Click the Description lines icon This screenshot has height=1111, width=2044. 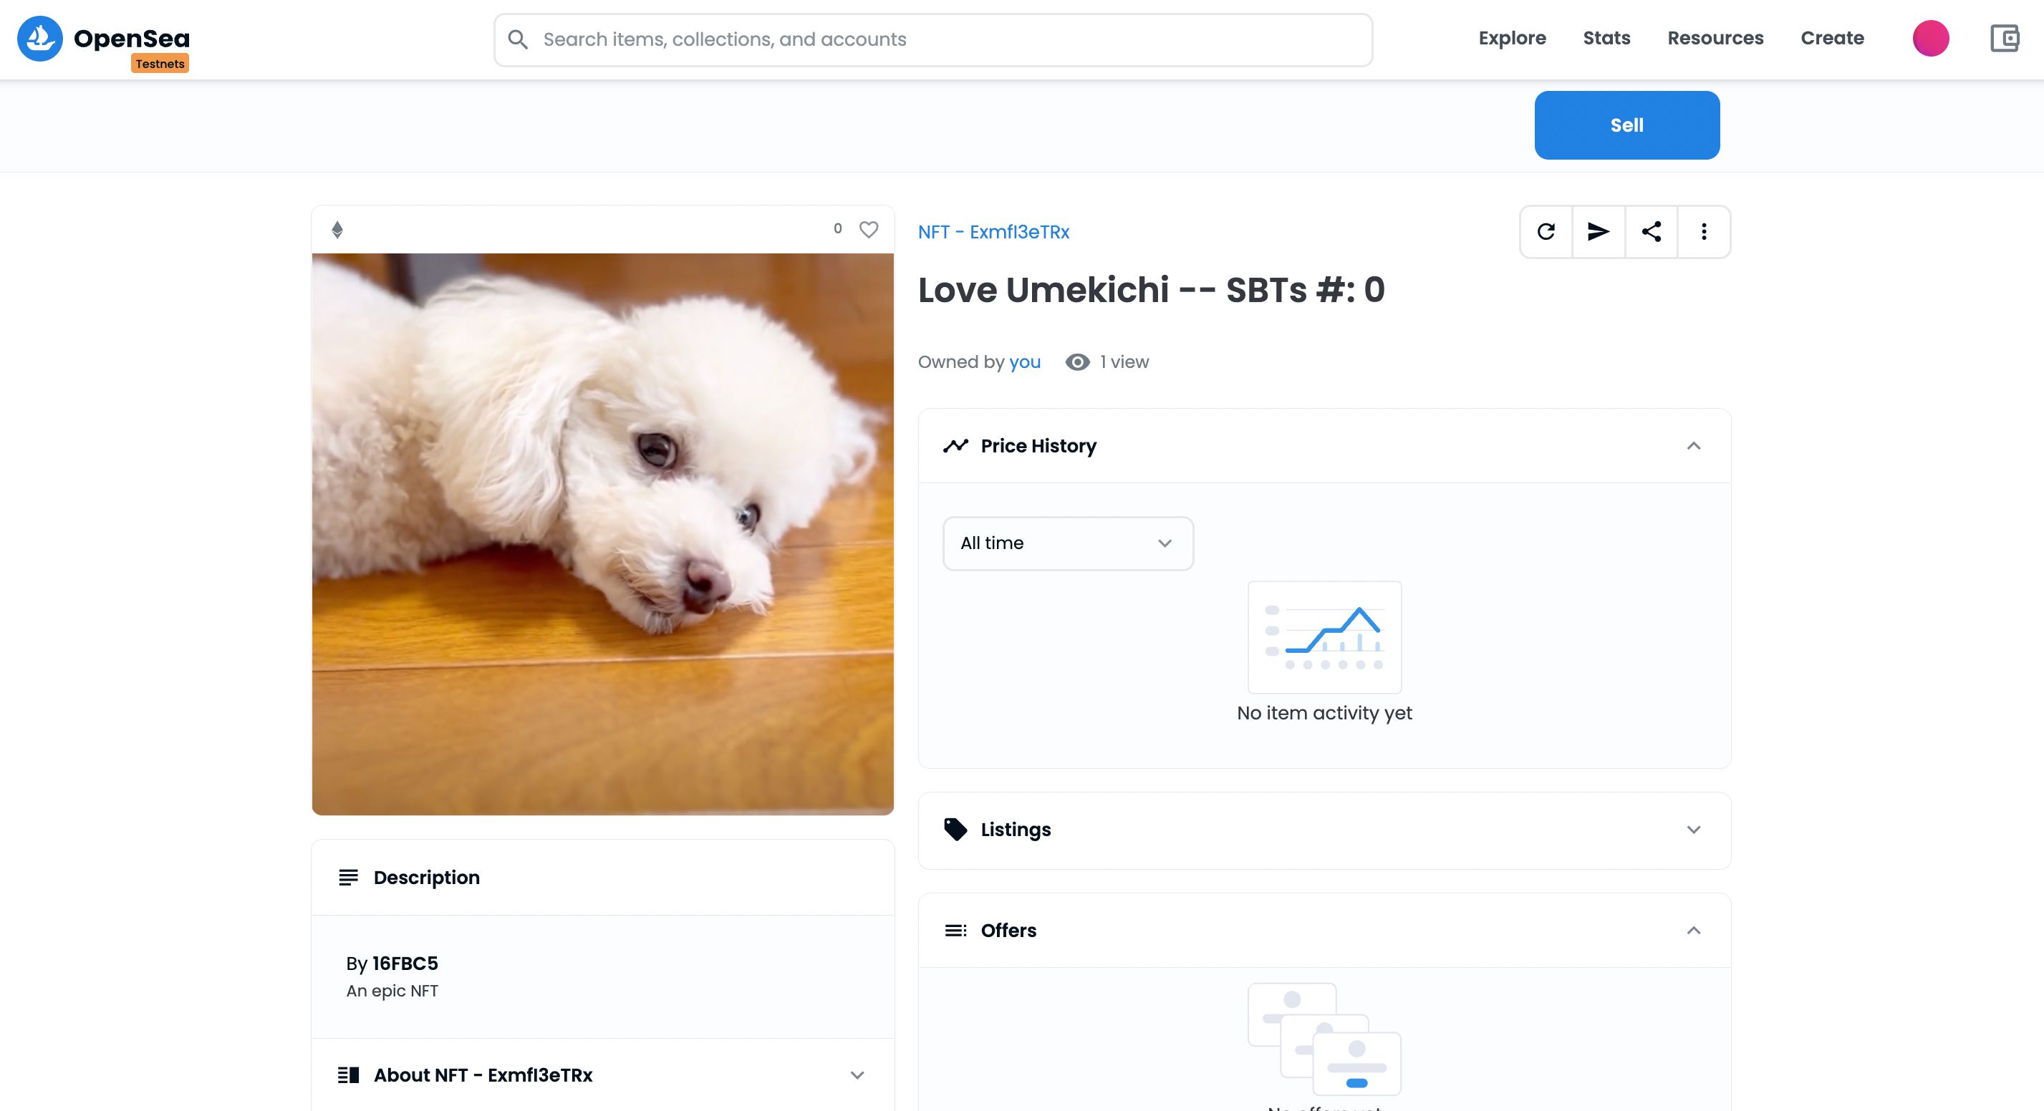click(348, 878)
